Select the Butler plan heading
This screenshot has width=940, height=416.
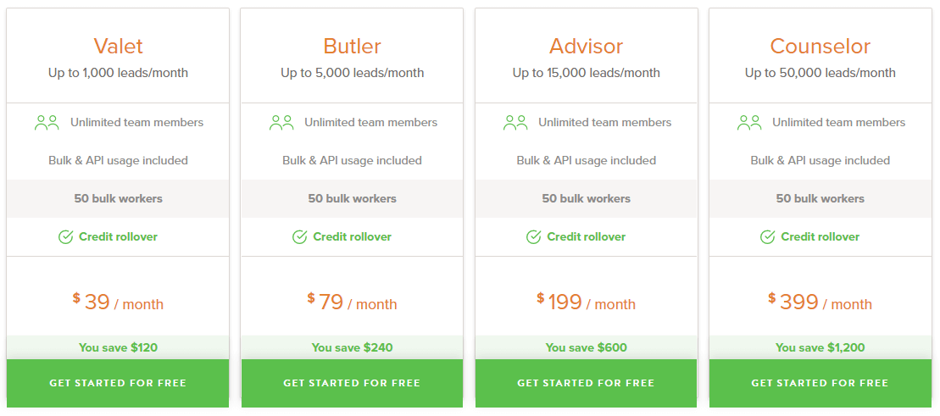pos(352,46)
